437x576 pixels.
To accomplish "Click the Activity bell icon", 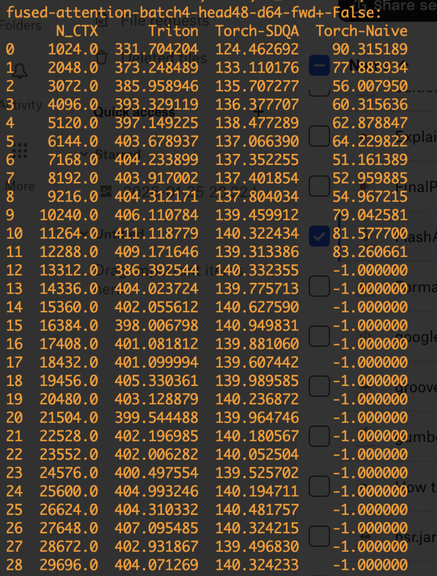I will tap(20, 71).
